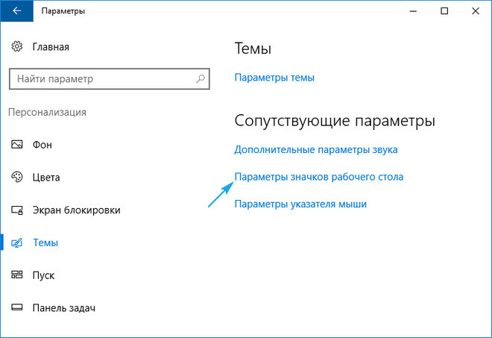Click the Цвета palette icon
Screen dimensions: 492x338
(17, 178)
